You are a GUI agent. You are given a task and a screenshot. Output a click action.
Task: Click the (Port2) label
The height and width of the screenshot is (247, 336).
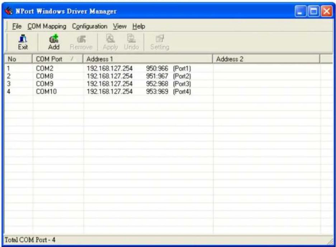coord(182,76)
